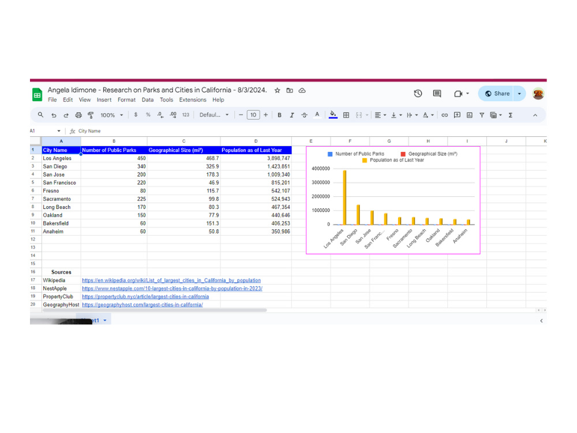Move the document to a folder
Image resolution: width=577 pixels, height=433 pixels.
coord(290,90)
